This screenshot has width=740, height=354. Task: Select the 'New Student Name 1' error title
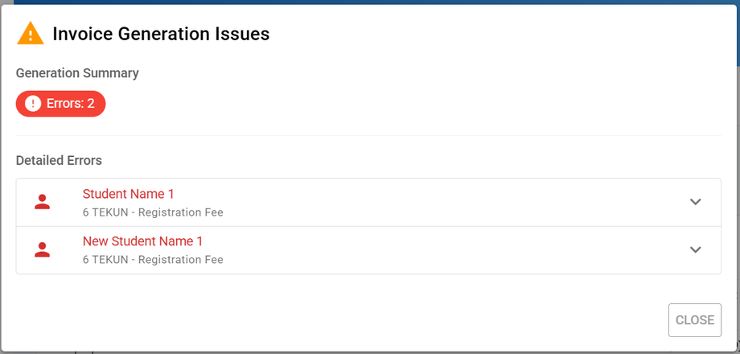[142, 241]
